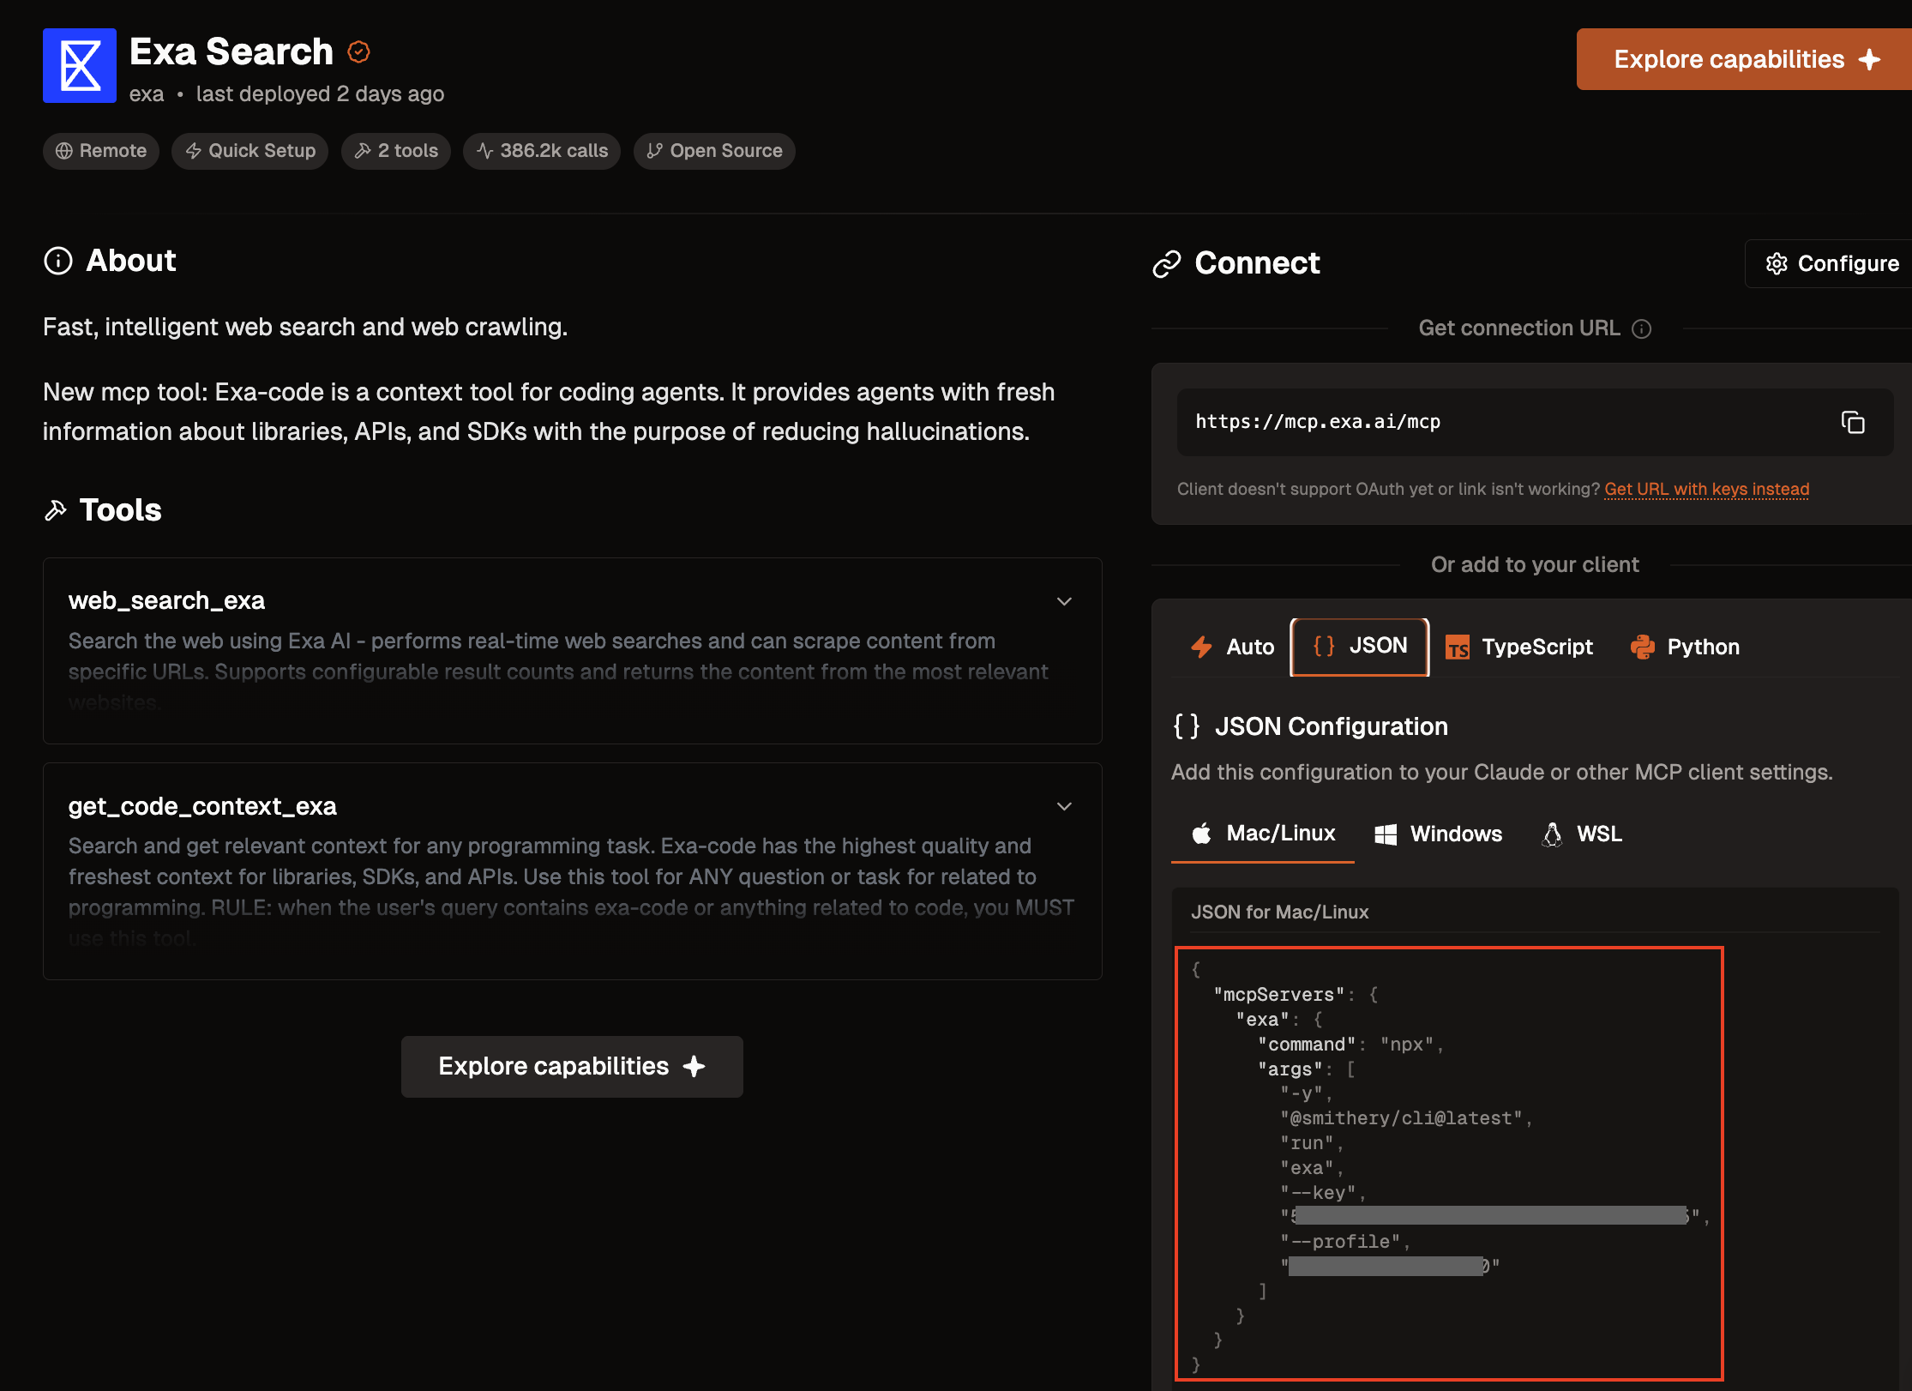Open the Configure settings button
Image resolution: width=1912 pixels, height=1391 pixels.
pos(1832,264)
